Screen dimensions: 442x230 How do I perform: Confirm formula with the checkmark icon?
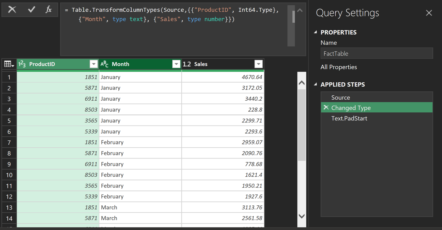[31, 10]
